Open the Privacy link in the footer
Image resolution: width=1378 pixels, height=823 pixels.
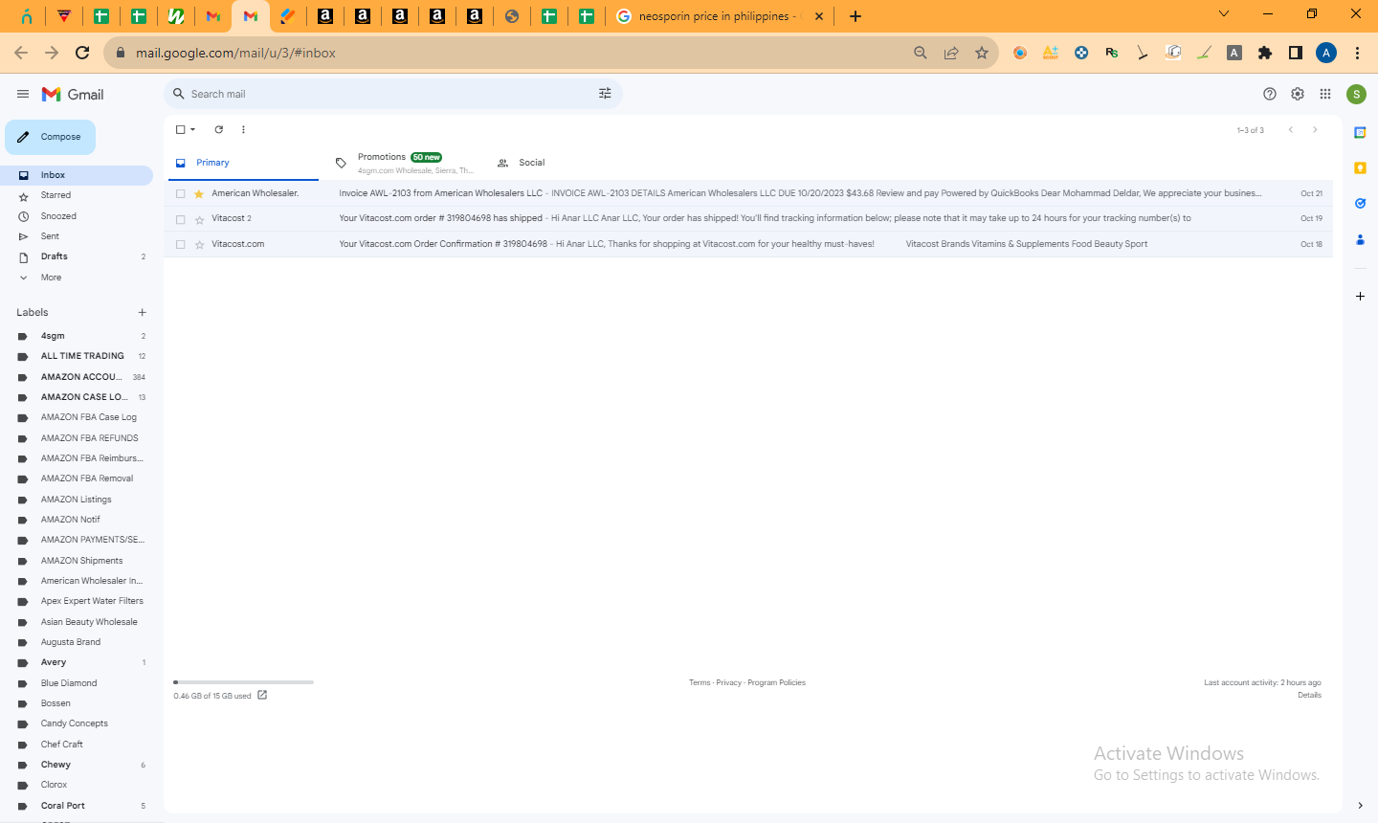point(729,682)
